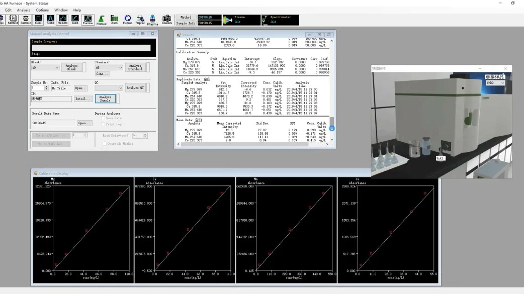
Task: Click the Results window vertical scrollbar thumb
Action: [332, 123]
